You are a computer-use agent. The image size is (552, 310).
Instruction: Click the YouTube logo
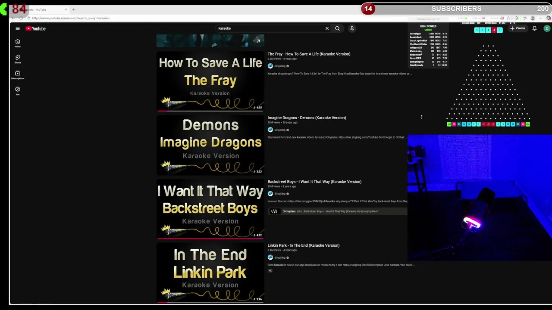(x=35, y=28)
